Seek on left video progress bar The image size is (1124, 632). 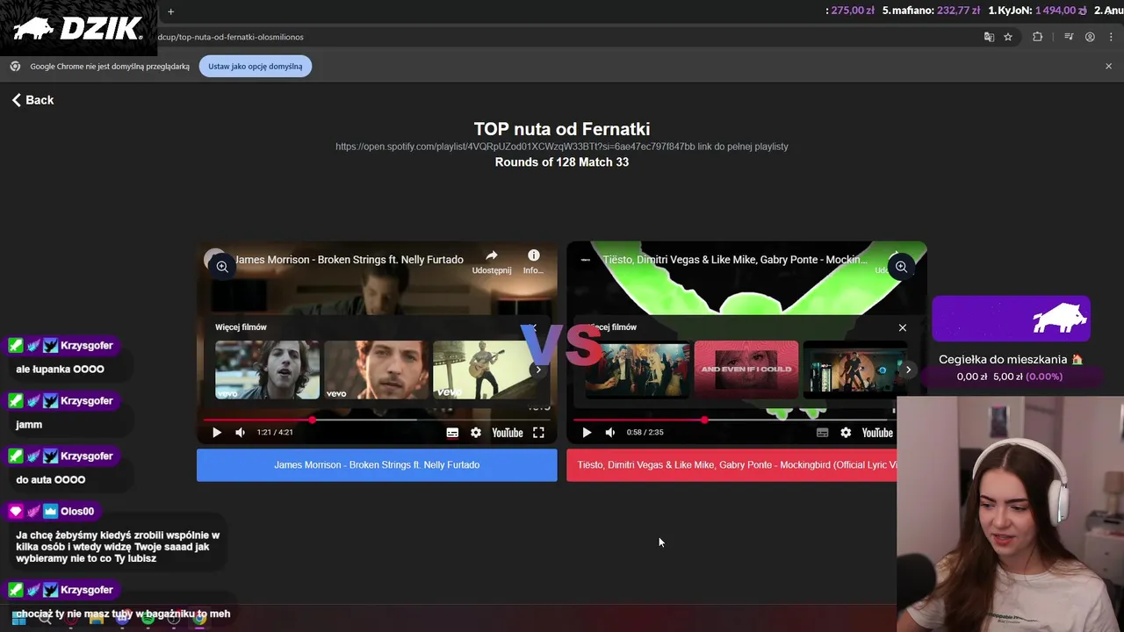pos(377,420)
